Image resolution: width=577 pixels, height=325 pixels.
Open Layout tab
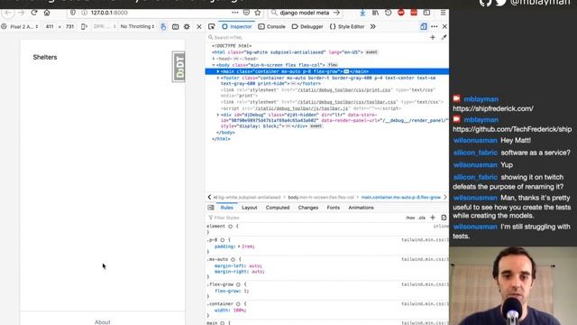(x=249, y=208)
